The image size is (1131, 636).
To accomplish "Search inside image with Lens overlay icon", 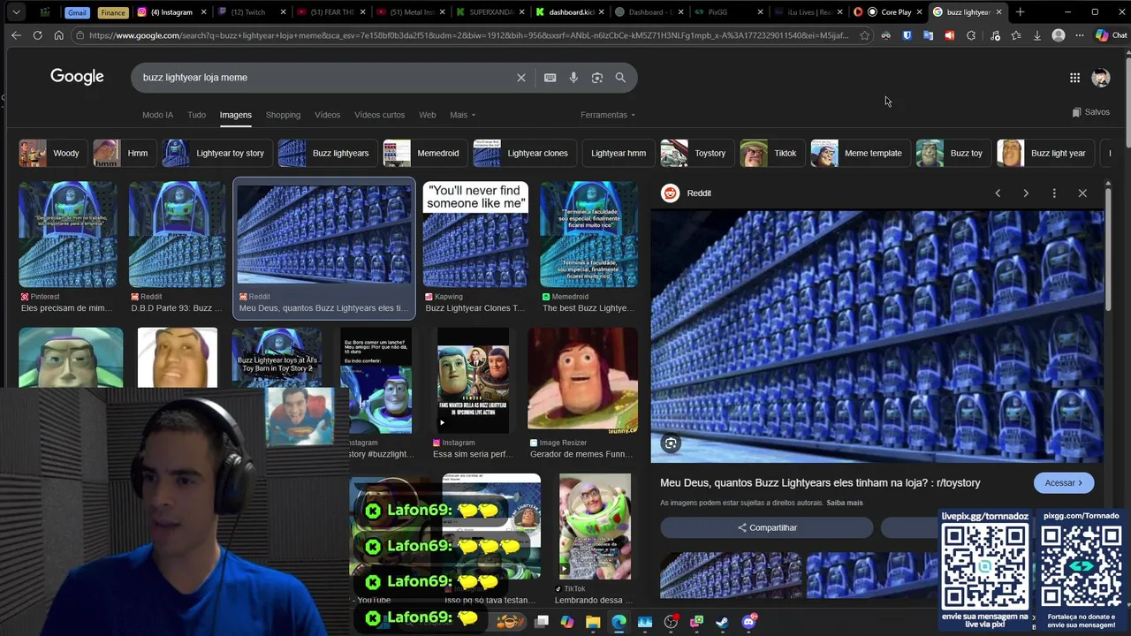I will pos(671,443).
